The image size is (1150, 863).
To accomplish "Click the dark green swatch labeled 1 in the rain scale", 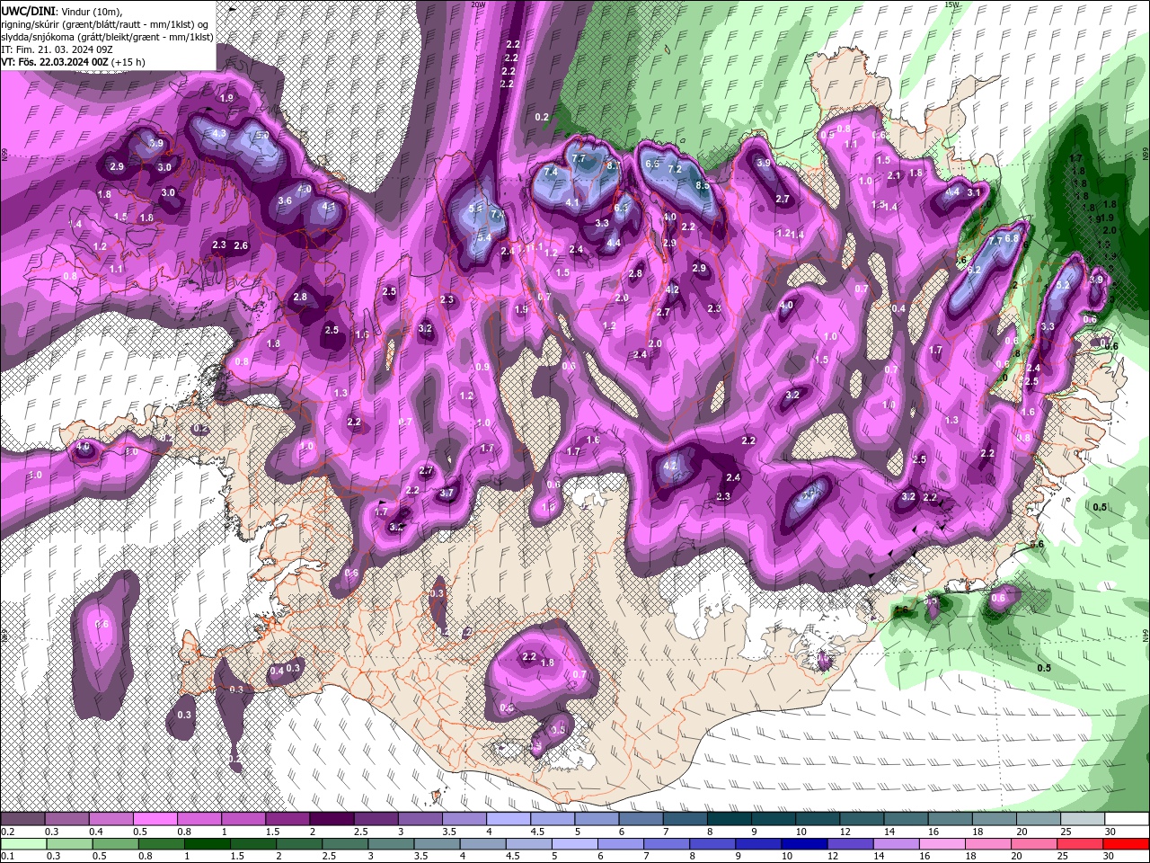I will (x=207, y=844).
